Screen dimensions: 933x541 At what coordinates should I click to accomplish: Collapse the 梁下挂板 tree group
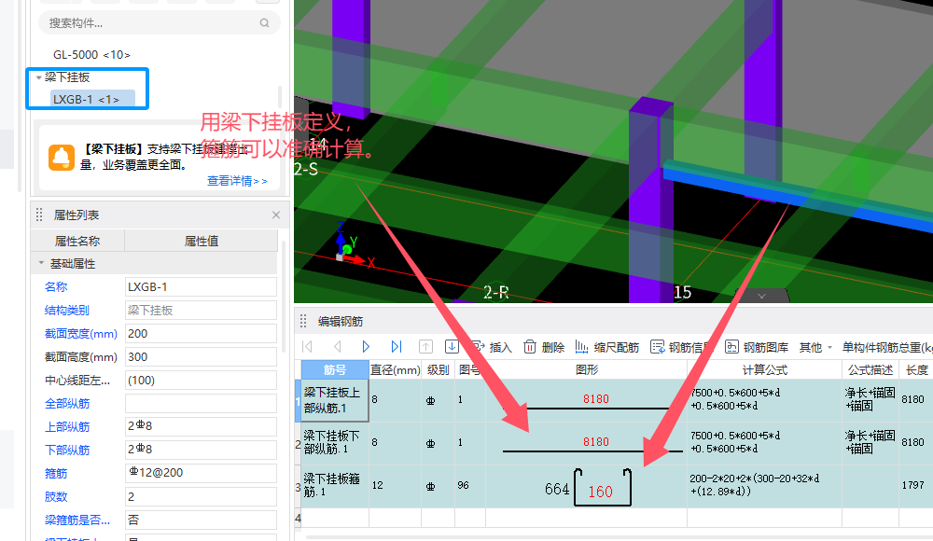pos(38,77)
